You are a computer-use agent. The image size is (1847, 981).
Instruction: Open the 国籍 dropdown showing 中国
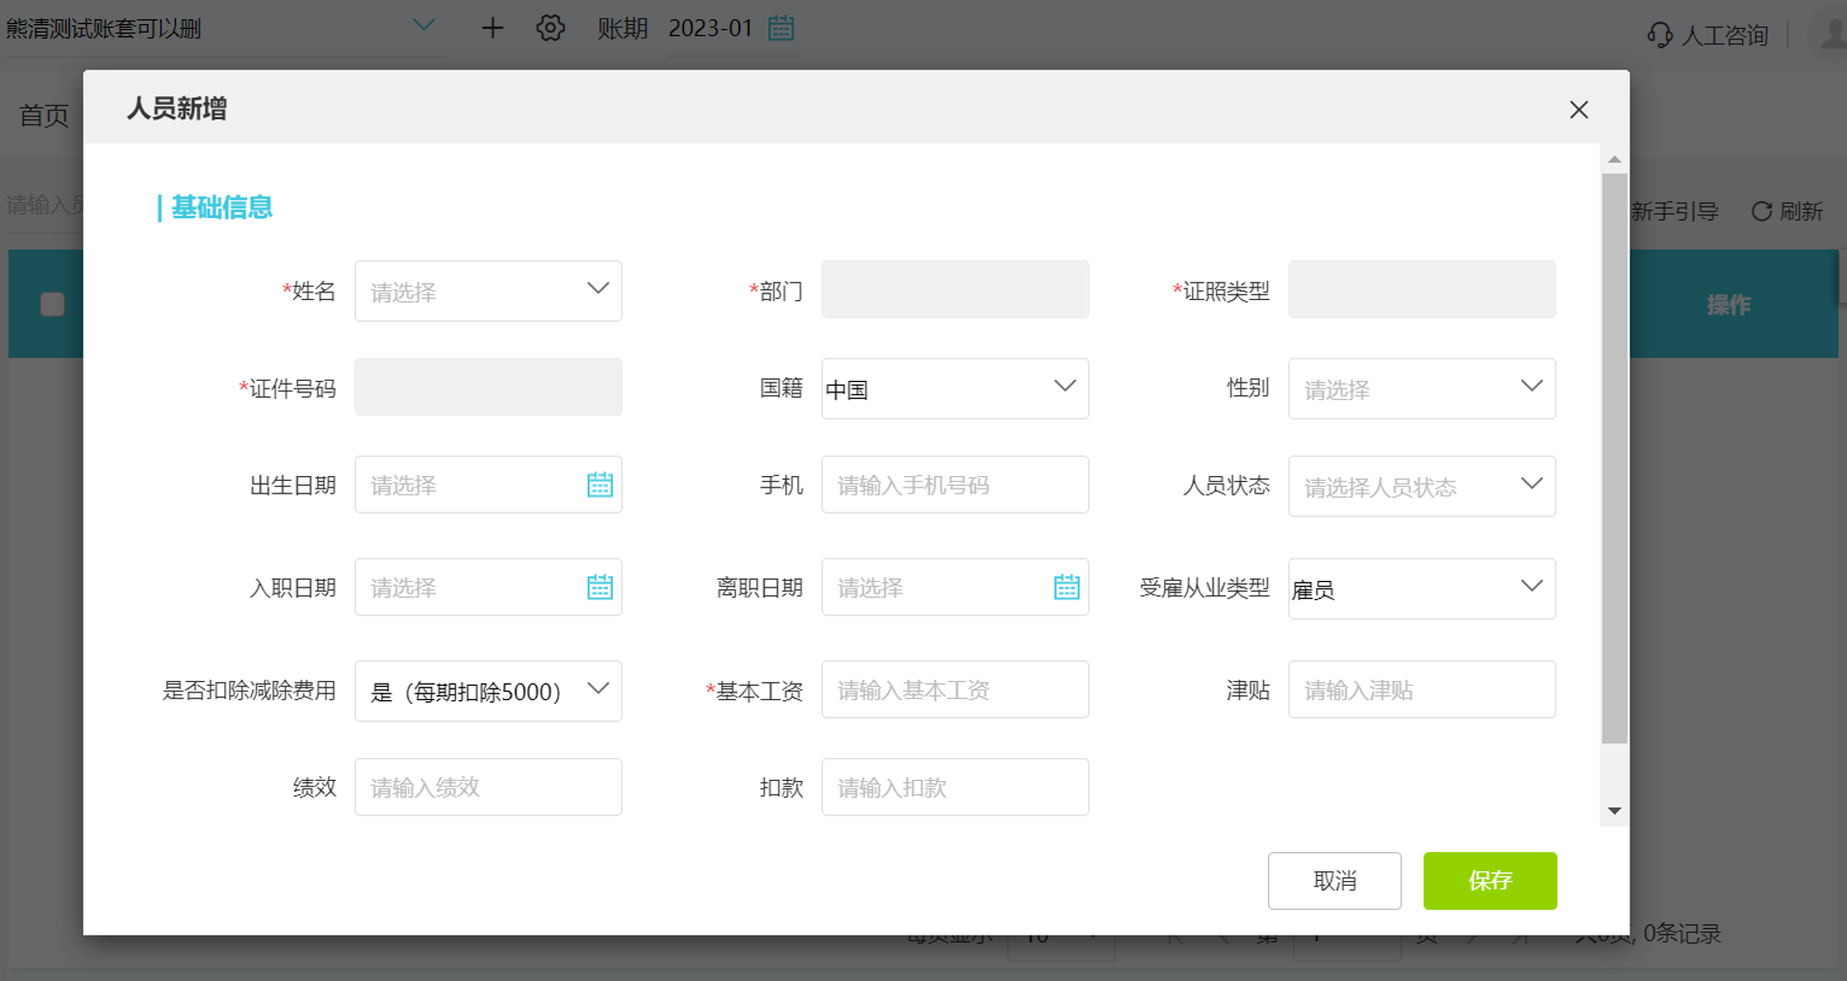954,389
